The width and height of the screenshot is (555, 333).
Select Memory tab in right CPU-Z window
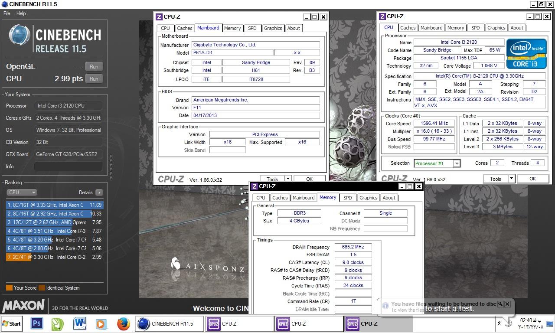[x=456, y=28]
